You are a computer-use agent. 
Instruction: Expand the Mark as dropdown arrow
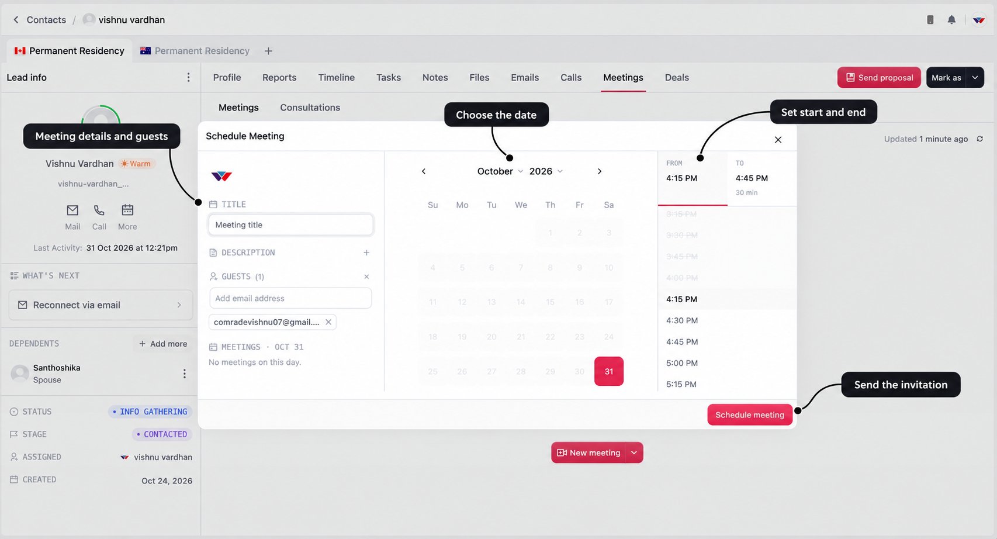[x=975, y=78]
